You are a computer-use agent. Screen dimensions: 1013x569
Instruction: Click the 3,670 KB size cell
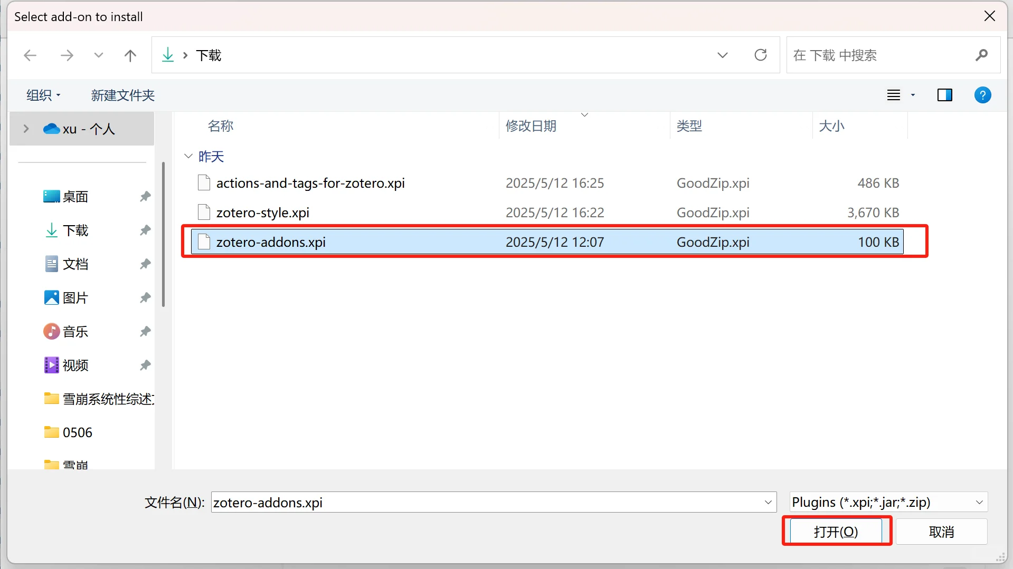coord(873,213)
